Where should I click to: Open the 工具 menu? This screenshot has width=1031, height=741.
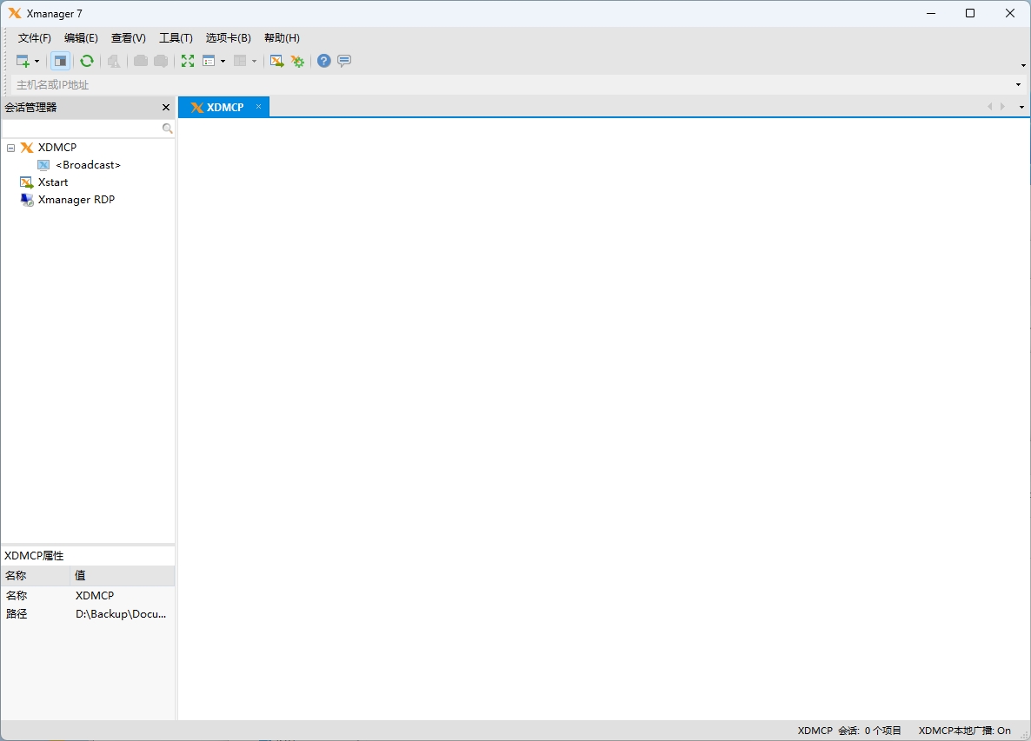coord(175,37)
